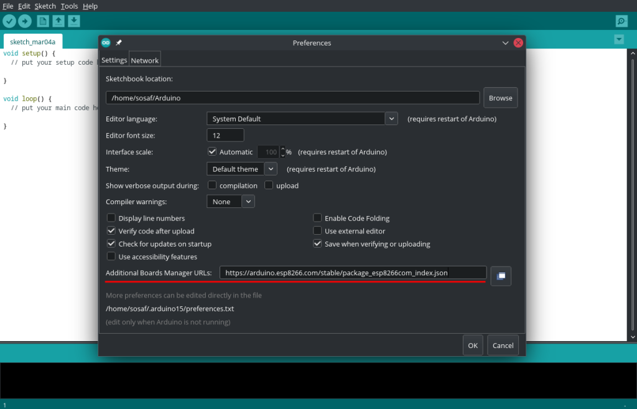Collapse Preferences with the title bar chevron
Viewport: 637px width, 409px height.
505,43
